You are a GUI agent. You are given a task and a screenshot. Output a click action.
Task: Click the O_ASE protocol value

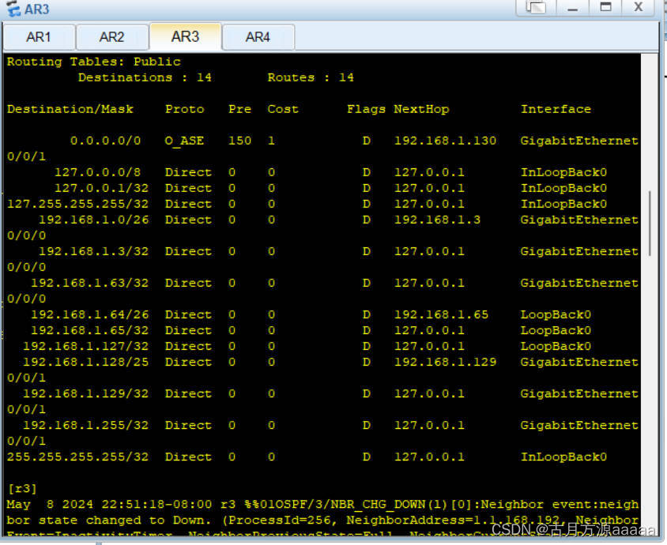pyautogui.click(x=184, y=141)
